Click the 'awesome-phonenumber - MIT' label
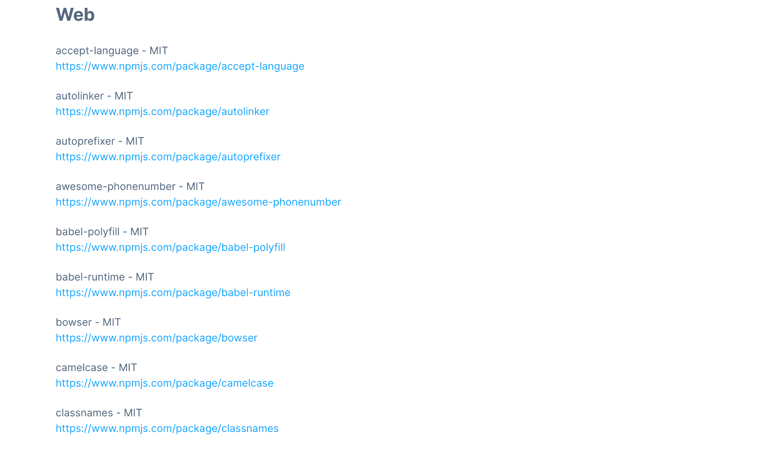The image size is (774, 449). point(130,187)
